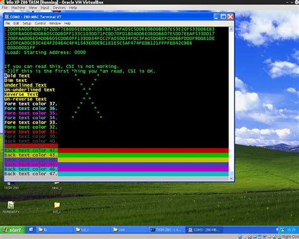
Task: Click the 'Bold Text' line at cursor
Action: (x=17, y=76)
